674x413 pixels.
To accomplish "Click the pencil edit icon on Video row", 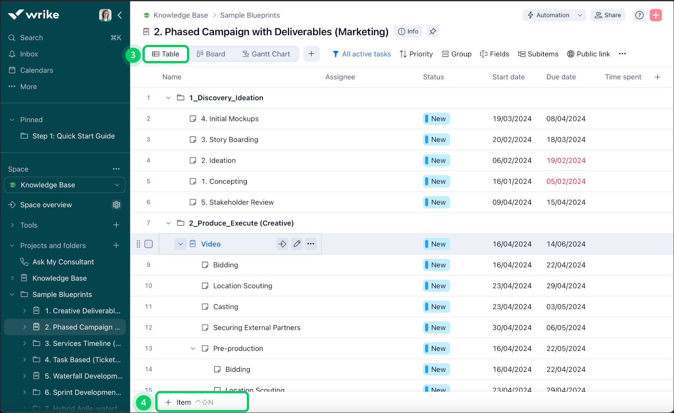I will (297, 244).
